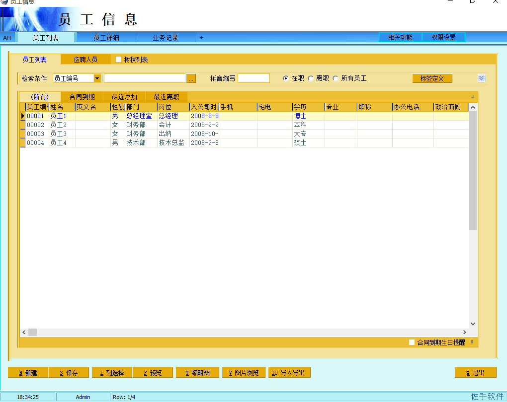This screenshot has width=507, height=402.
Task: Open the 合同到期 filter tab
Action: pyautogui.click(x=82, y=97)
